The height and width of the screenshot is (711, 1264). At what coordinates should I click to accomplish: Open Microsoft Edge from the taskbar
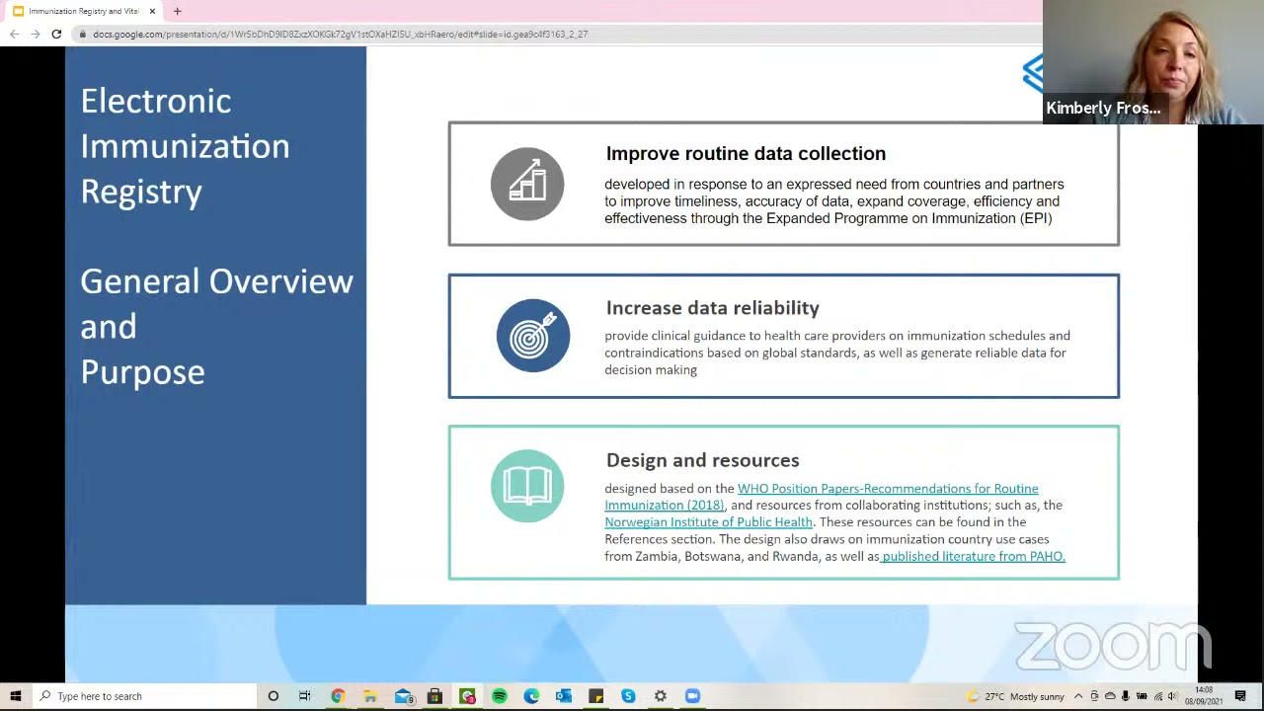click(x=531, y=696)
